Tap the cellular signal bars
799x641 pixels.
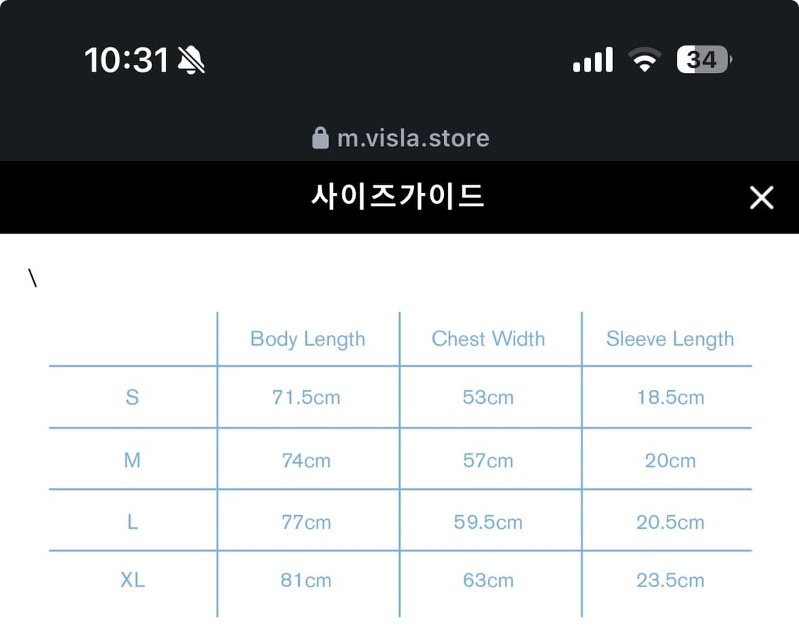(x=593, y=60)
